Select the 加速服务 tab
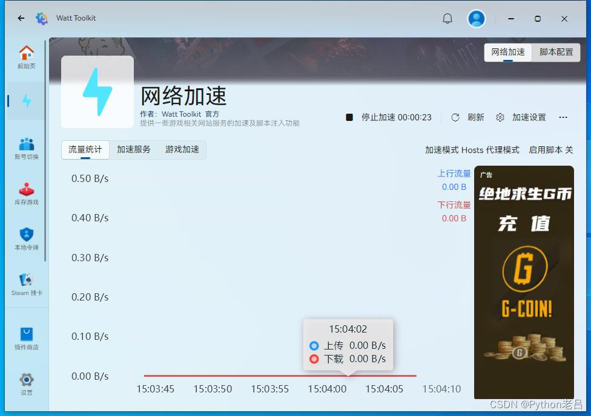This screenshot has height=416, width=591. coord(133,149)
